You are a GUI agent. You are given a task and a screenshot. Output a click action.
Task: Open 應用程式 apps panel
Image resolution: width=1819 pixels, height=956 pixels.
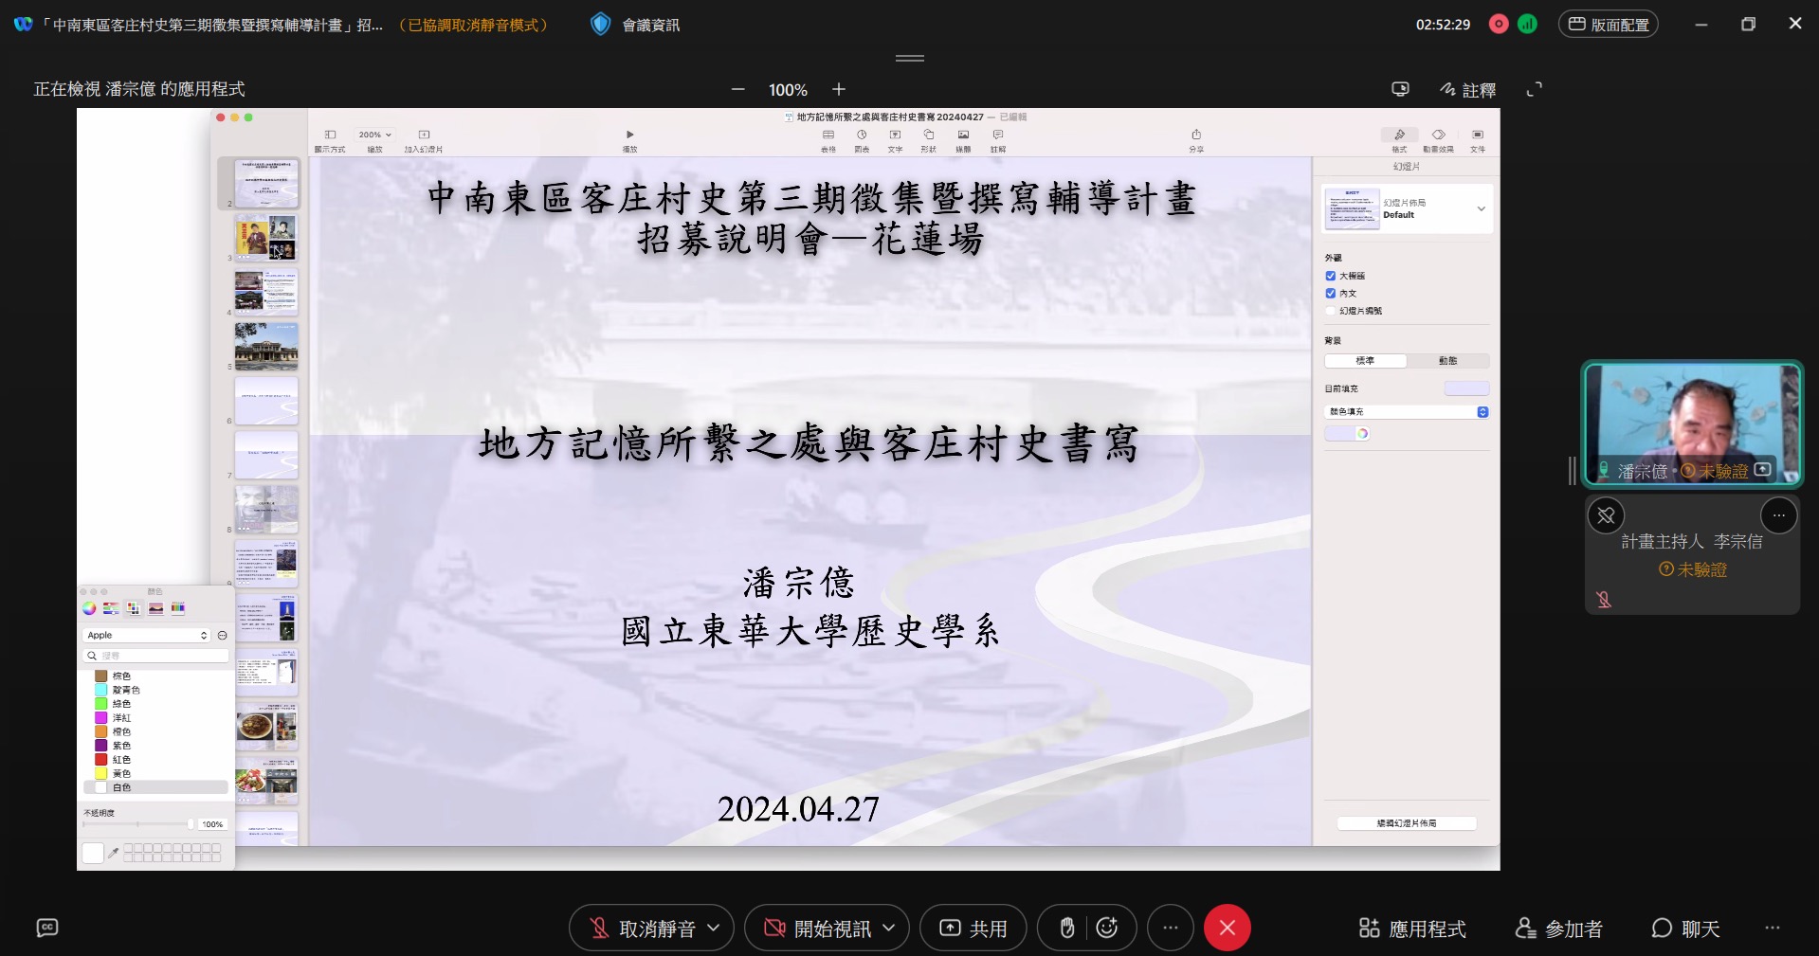[x=1412, y=929]
